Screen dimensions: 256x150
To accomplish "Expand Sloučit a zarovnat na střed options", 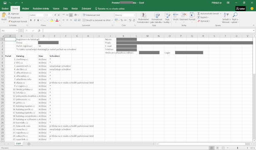I will [x=112, y=20].
